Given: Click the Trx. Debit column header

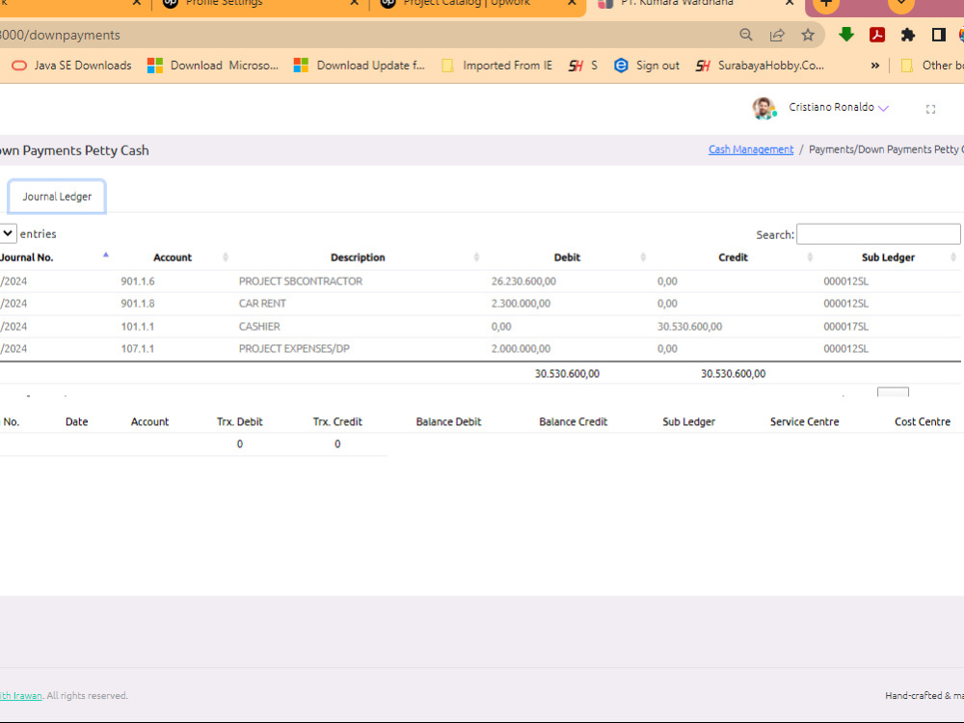Looking at the screenshot, I should [x=240, y=422].
